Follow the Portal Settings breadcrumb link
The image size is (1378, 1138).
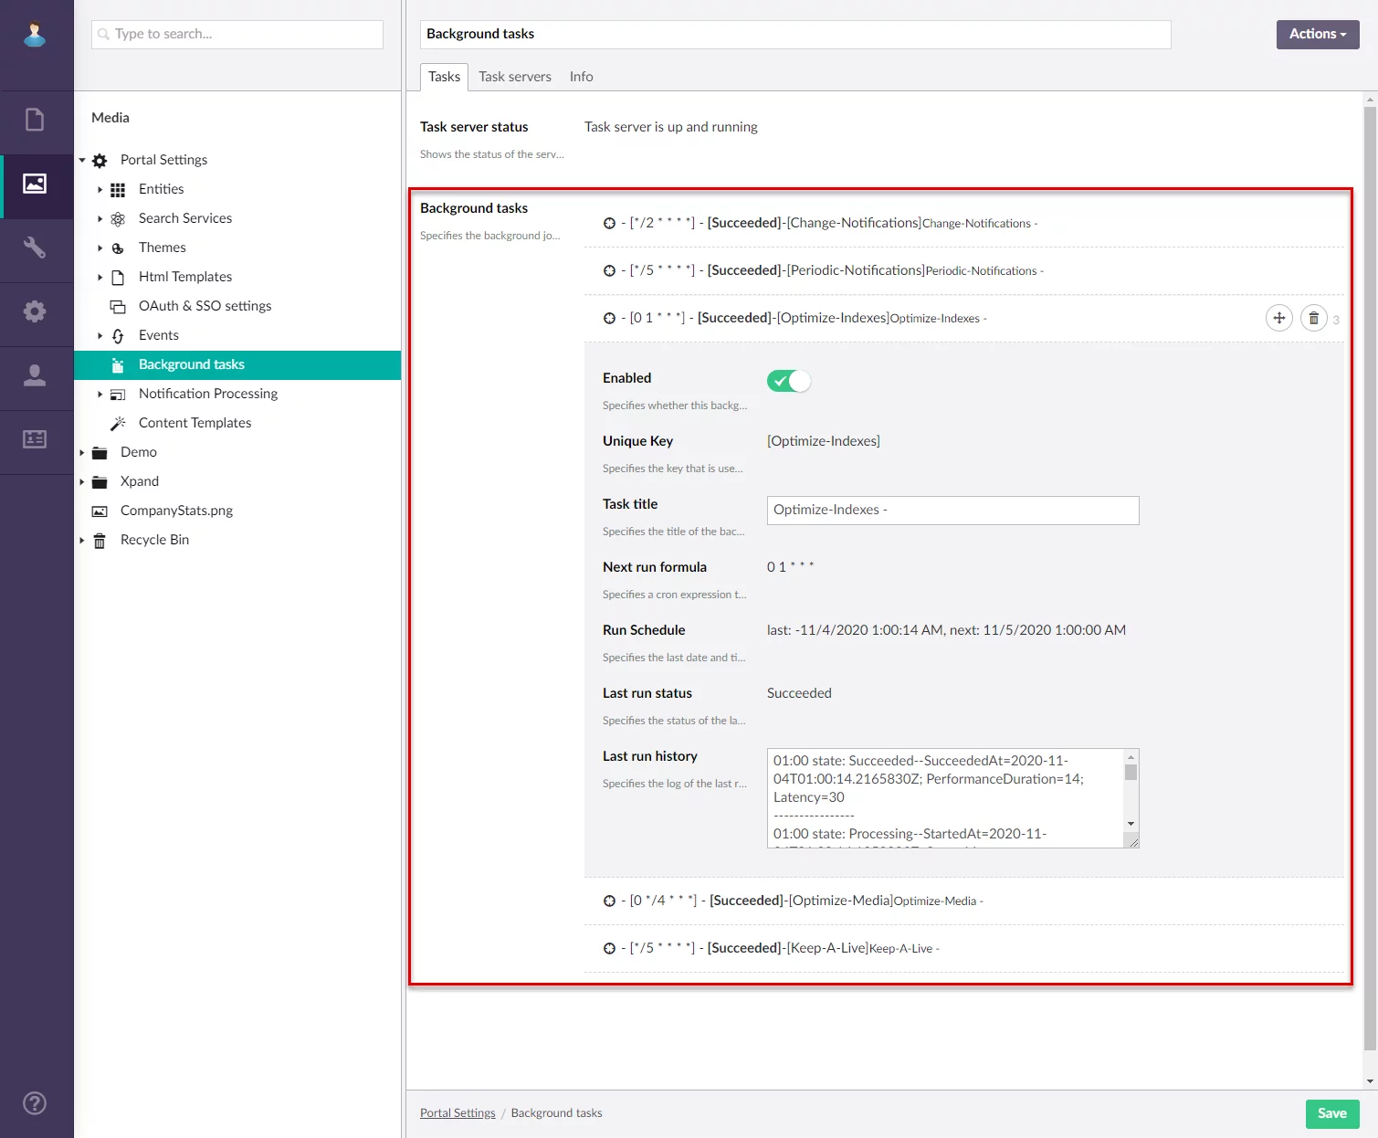[x=458, y=1113]
